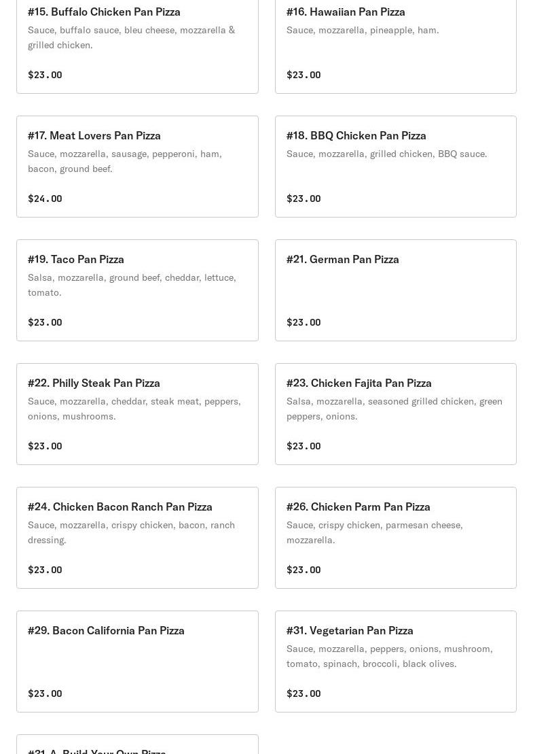Click the #22 Philly Steak Pan Pizza title
533x754 pixels.
coord(94,383)
